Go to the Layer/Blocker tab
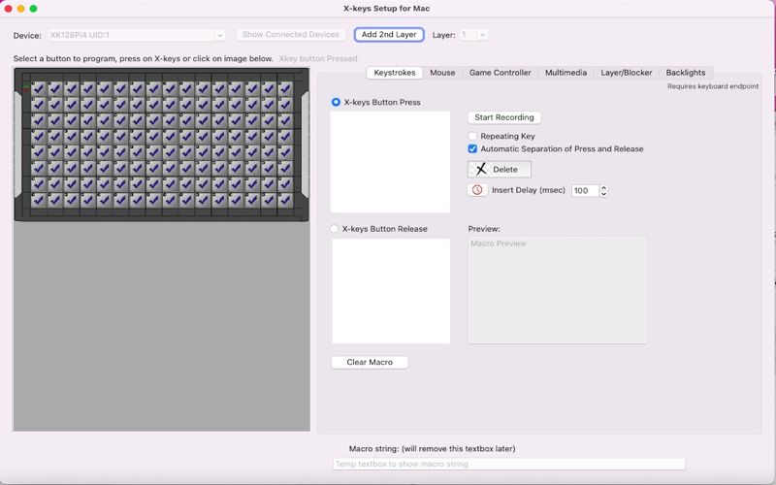This screenshot has height=485, width=776. pos(626,73)
